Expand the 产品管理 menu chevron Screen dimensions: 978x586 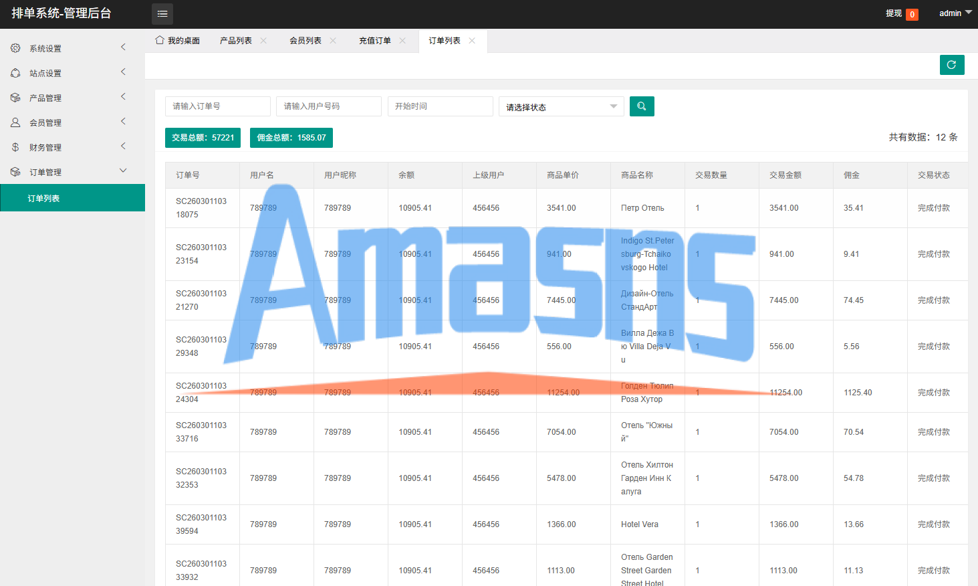pyautogui.click(x=123, y=96)
